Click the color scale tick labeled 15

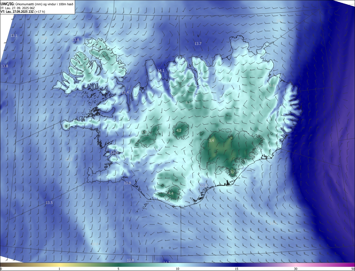[x=237, y=269]
